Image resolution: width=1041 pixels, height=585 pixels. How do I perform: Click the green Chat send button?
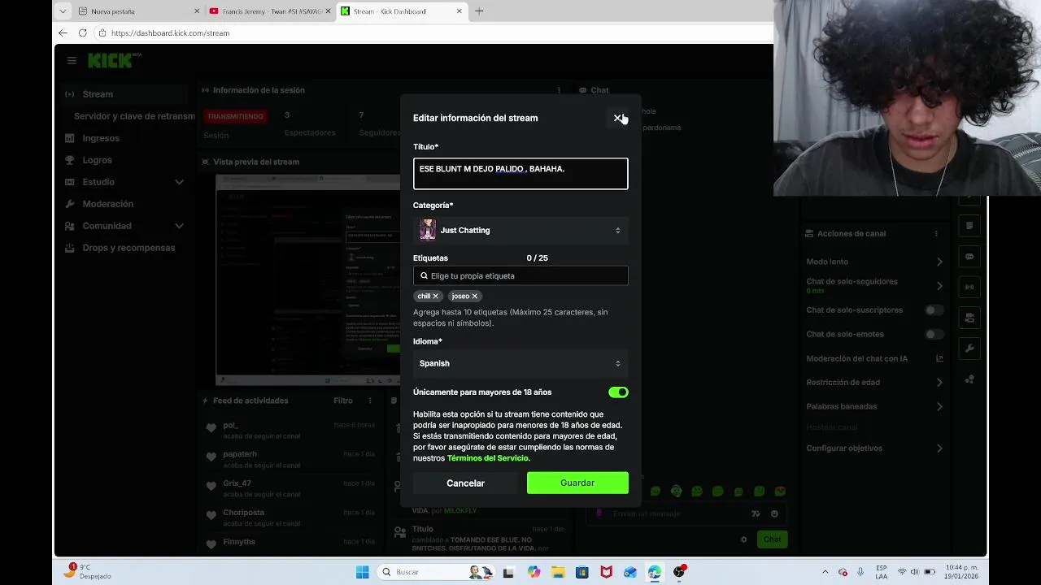pos(772,539)
